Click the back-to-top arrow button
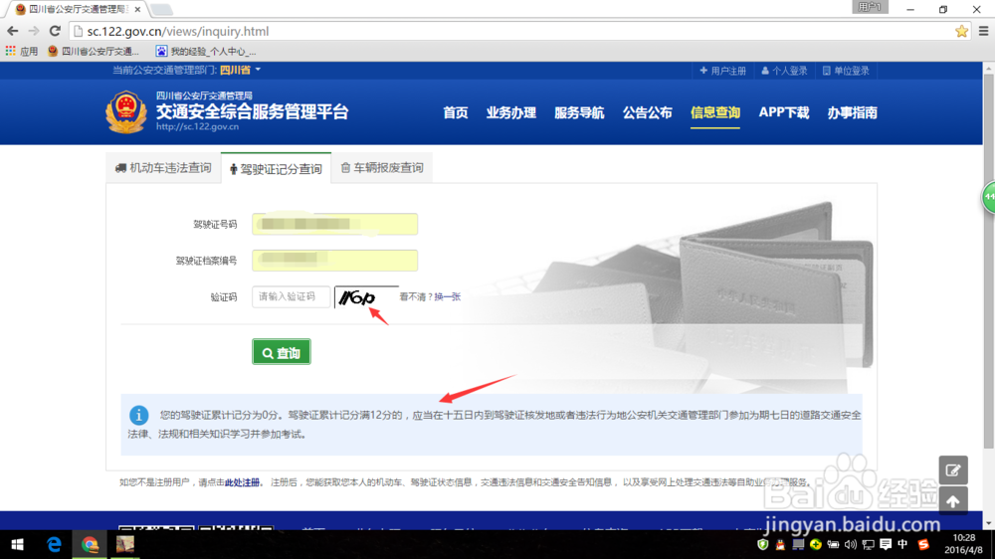 (x=953, y=501)
